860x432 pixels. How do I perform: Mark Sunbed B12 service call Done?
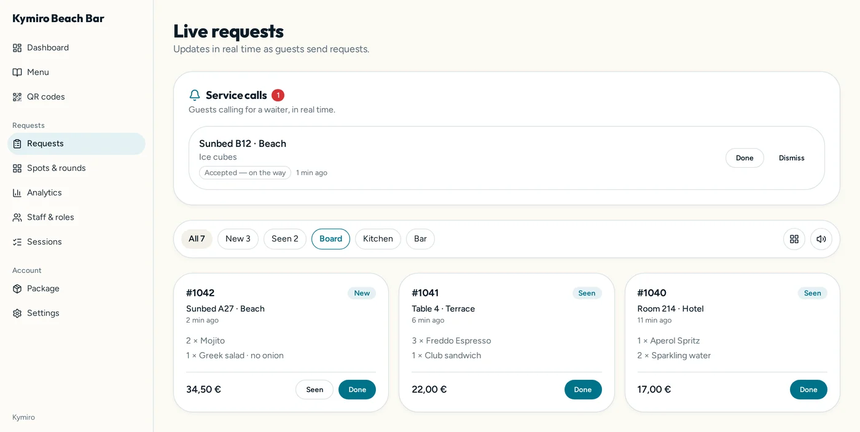745,158
